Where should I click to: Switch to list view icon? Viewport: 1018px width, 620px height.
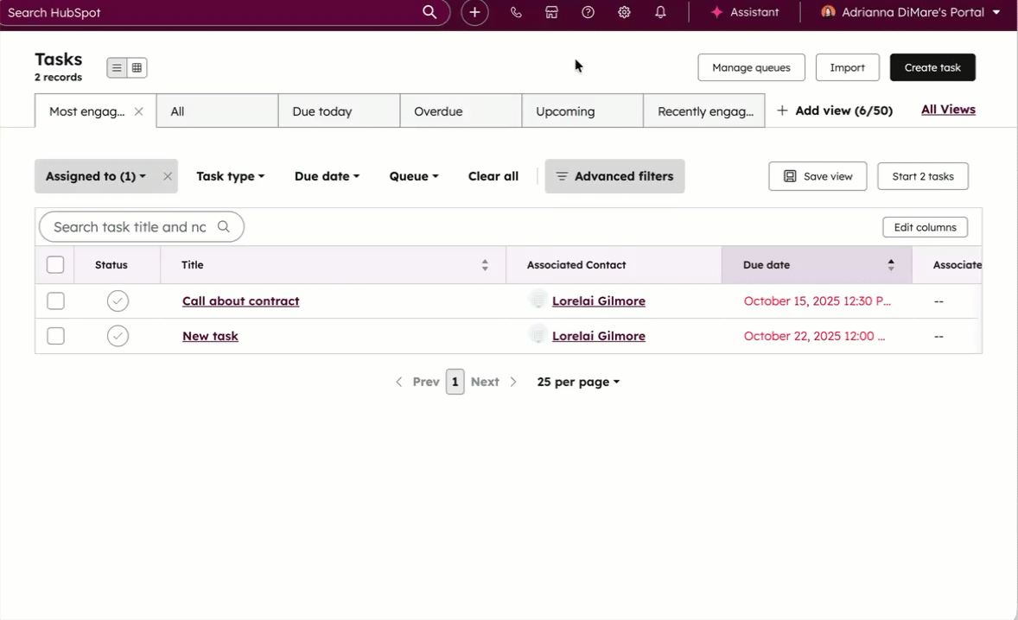click(x=117, y=67)
